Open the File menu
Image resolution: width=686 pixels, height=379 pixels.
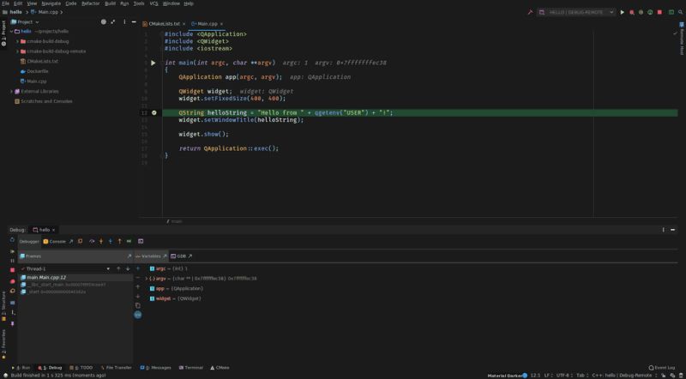5,3
